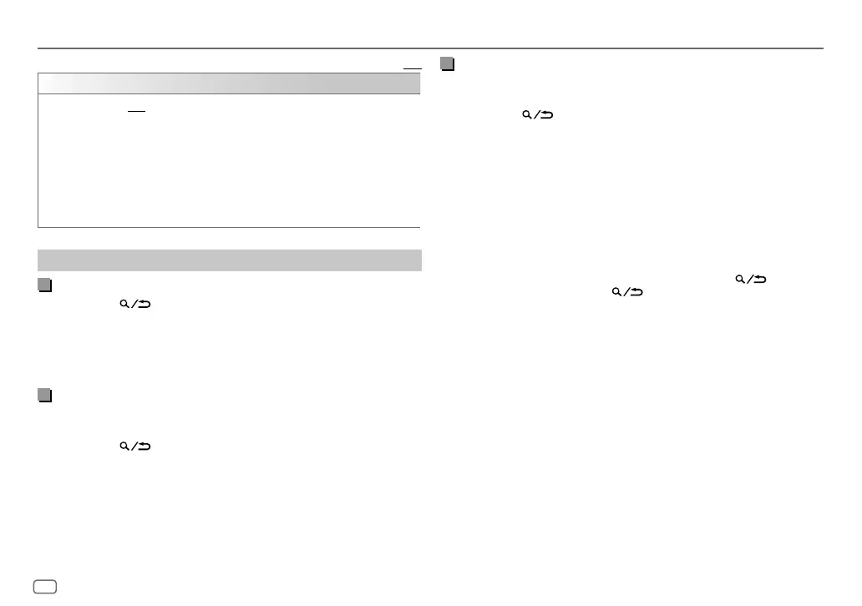The image size is (862, 606).
Task: Select the second gray square bullet in the left column
Action: pyautogui.click(x=44, y=395)
